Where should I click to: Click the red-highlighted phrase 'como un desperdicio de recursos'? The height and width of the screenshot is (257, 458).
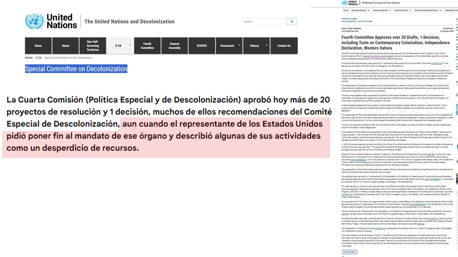[x=73, y=148]
